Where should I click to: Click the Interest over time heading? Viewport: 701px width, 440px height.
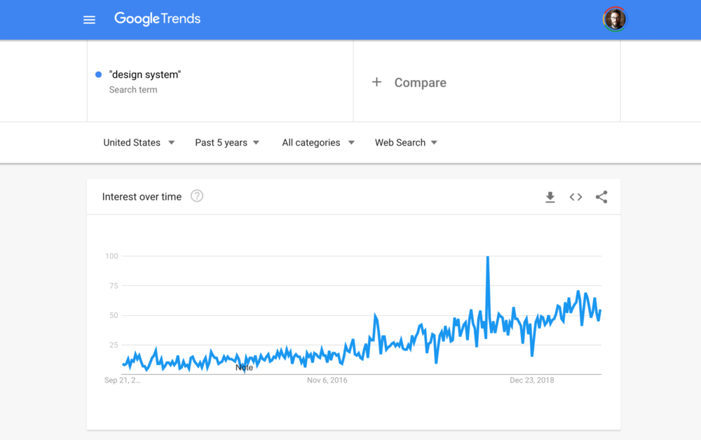click(142, 197)
